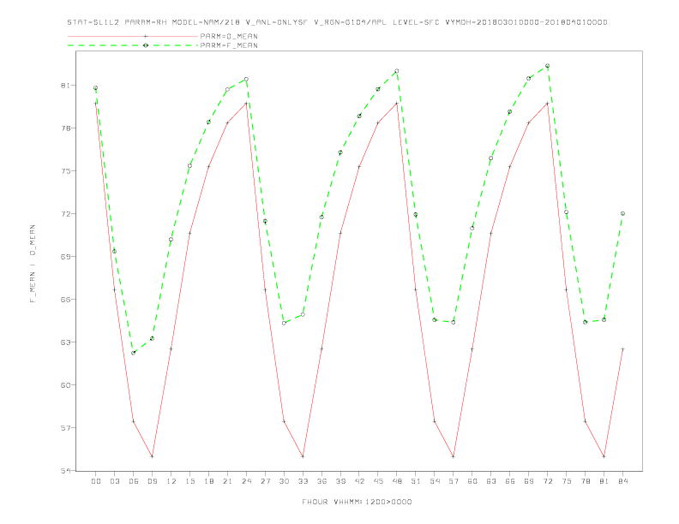Click the red O_MEAN plus marker at hour 48
The width and height of the screenshot is (679, 524).
click(x=397, y=104)
